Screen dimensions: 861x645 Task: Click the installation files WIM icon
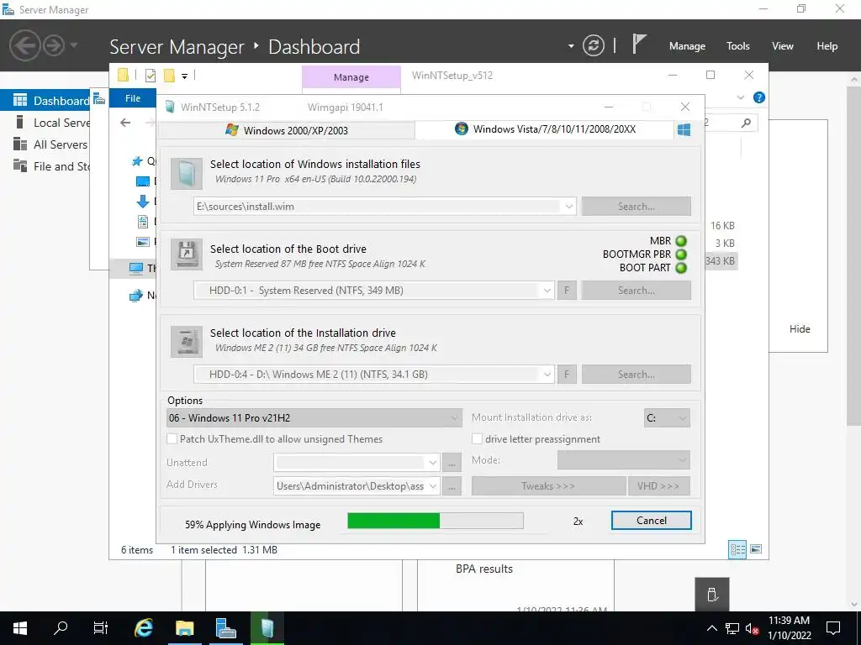pos(187,173)
